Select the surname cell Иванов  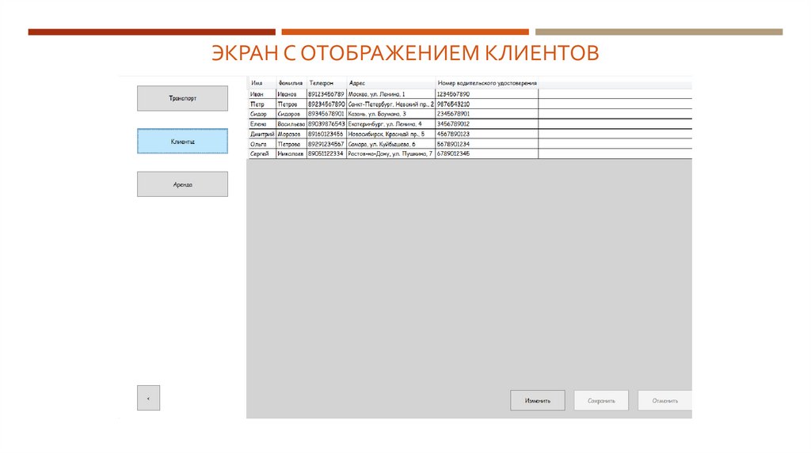pos(291,94)
